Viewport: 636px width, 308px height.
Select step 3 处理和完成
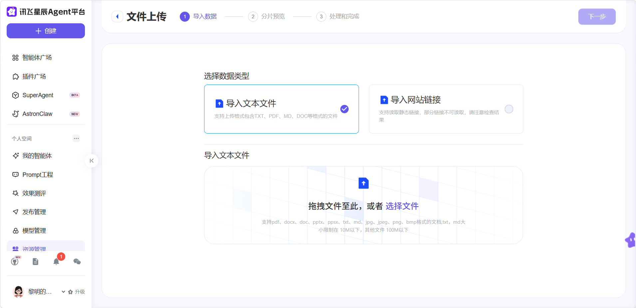[338, 16]
